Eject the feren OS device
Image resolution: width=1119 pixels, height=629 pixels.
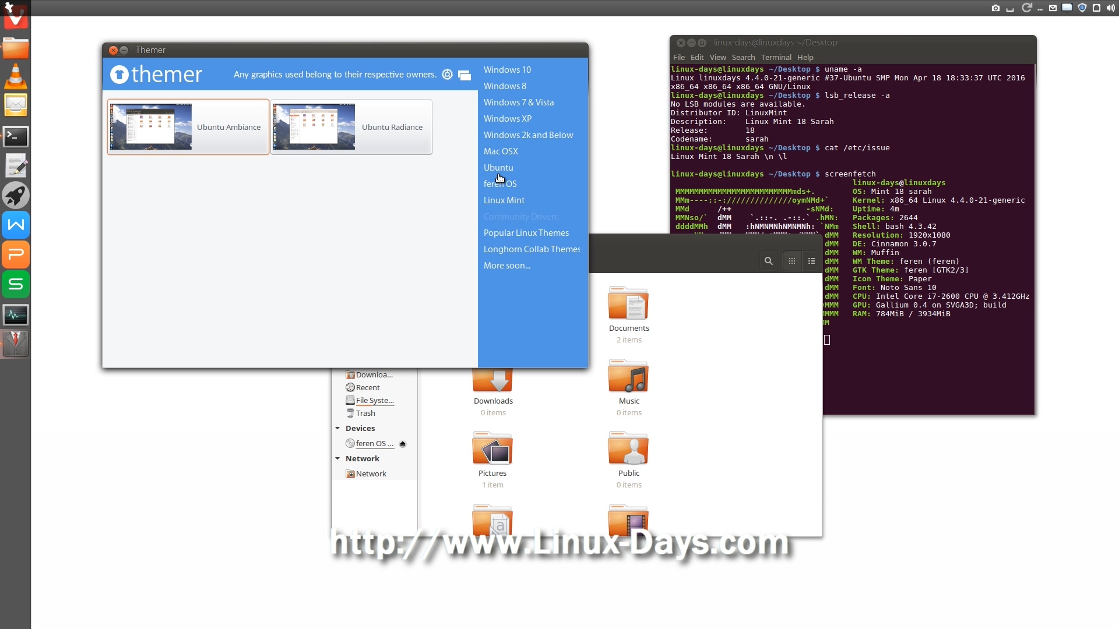[x=403, y=444]
